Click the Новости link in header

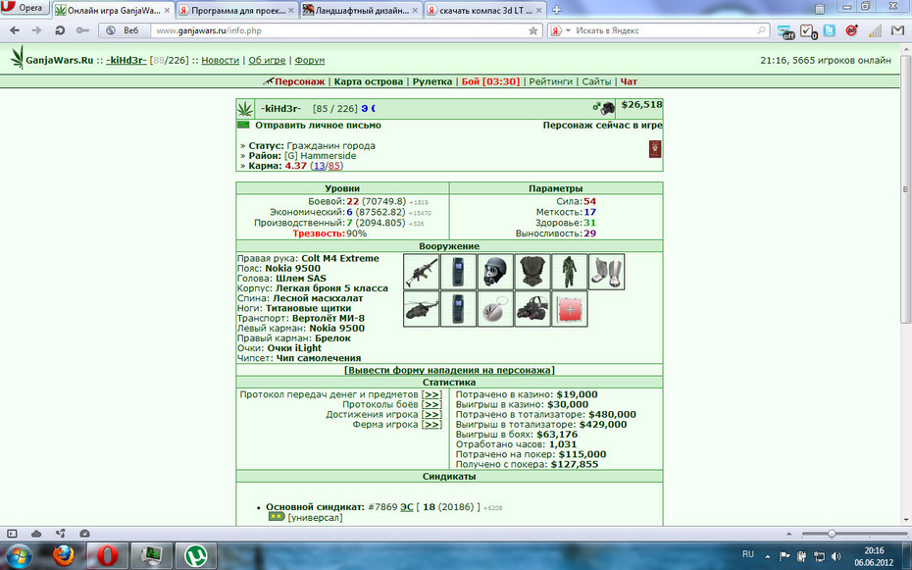click(x=220, y=60)
